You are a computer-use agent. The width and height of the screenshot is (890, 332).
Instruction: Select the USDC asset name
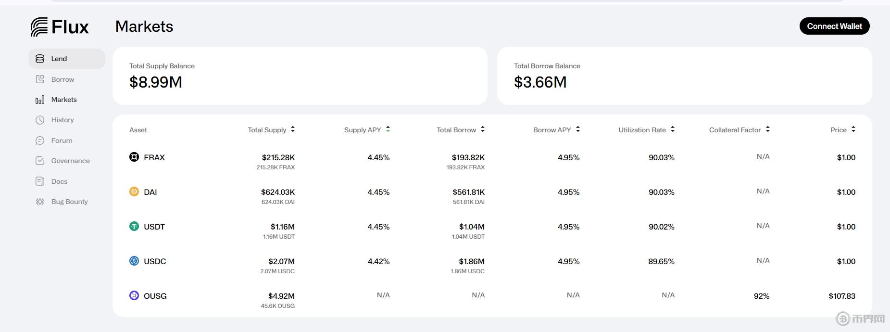155,261
